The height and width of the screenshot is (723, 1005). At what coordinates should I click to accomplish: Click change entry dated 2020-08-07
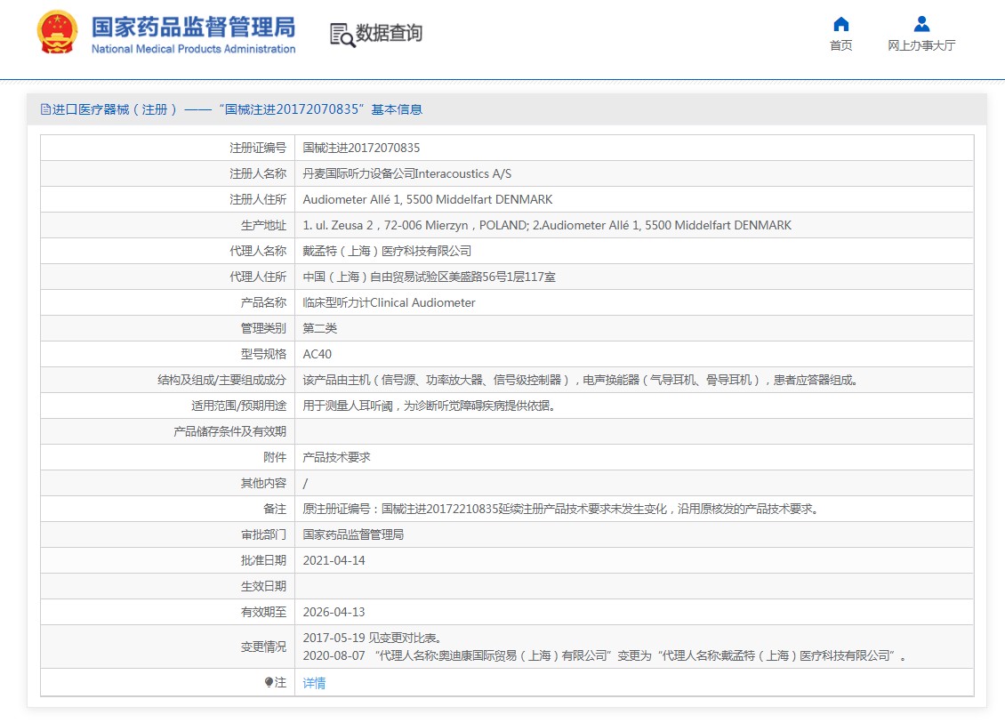(x=605, y=655)
